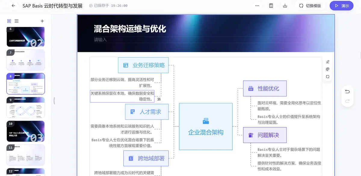Add a new slide with plus icon
The width and height of the screenshot is (361, 176).
click(x=42, y=21)
